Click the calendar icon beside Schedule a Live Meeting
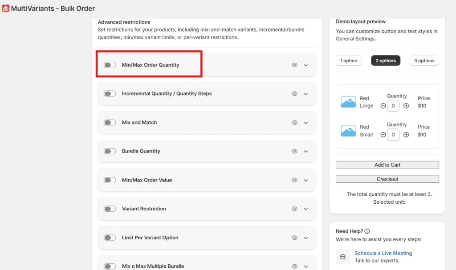 click(x=343, y=257)
